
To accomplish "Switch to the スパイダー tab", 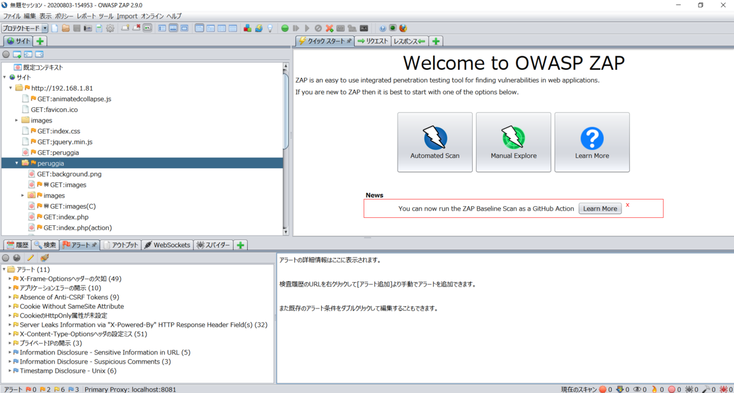I will pyautogui.click(x=213, y=245).
